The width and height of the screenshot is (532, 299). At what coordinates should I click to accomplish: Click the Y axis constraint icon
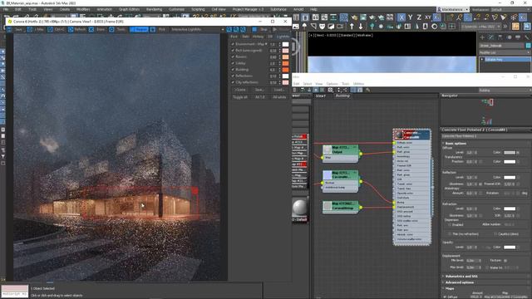[410, 17]
